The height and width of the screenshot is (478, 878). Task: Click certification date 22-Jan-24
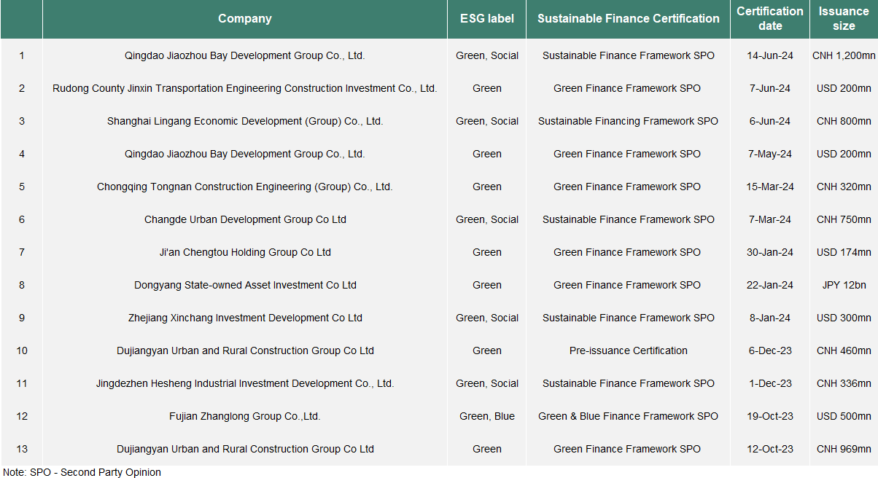(770, 285)
